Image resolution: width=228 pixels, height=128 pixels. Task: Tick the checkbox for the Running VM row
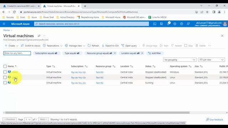click(5, 83)
